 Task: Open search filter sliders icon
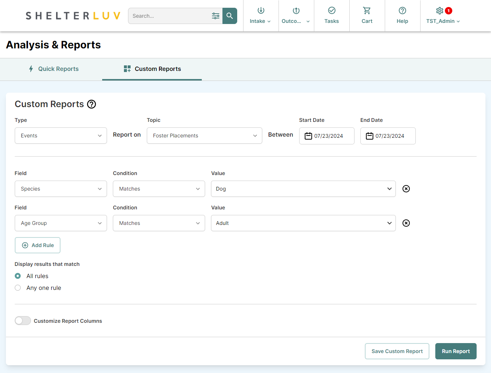coord(215,16)
